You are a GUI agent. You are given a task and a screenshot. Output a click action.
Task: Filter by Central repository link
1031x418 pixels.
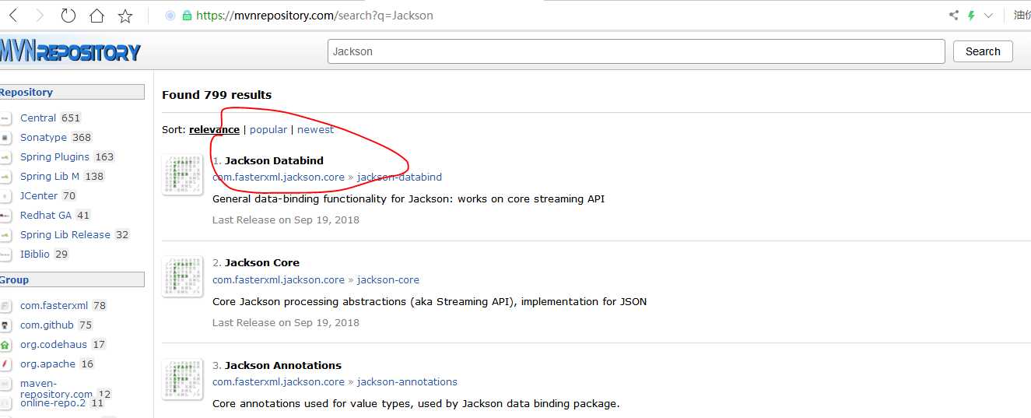[x=38, y=118]
